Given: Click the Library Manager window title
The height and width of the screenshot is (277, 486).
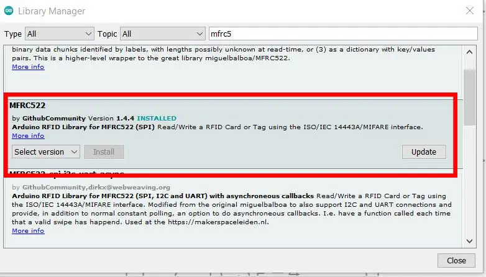Looking at the screenshot, I should 52,11.
